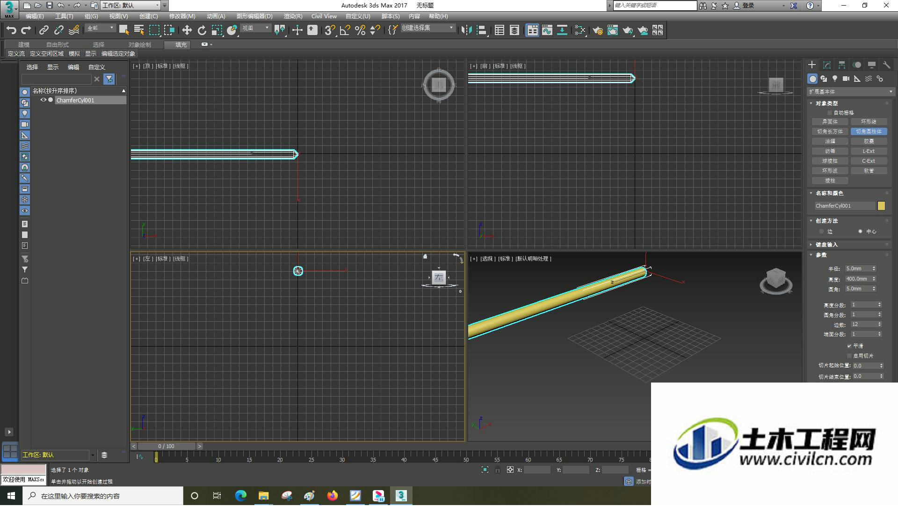Choose the Select and Rotate tool
The image size is (898, 506).
[x=202, y=30]
